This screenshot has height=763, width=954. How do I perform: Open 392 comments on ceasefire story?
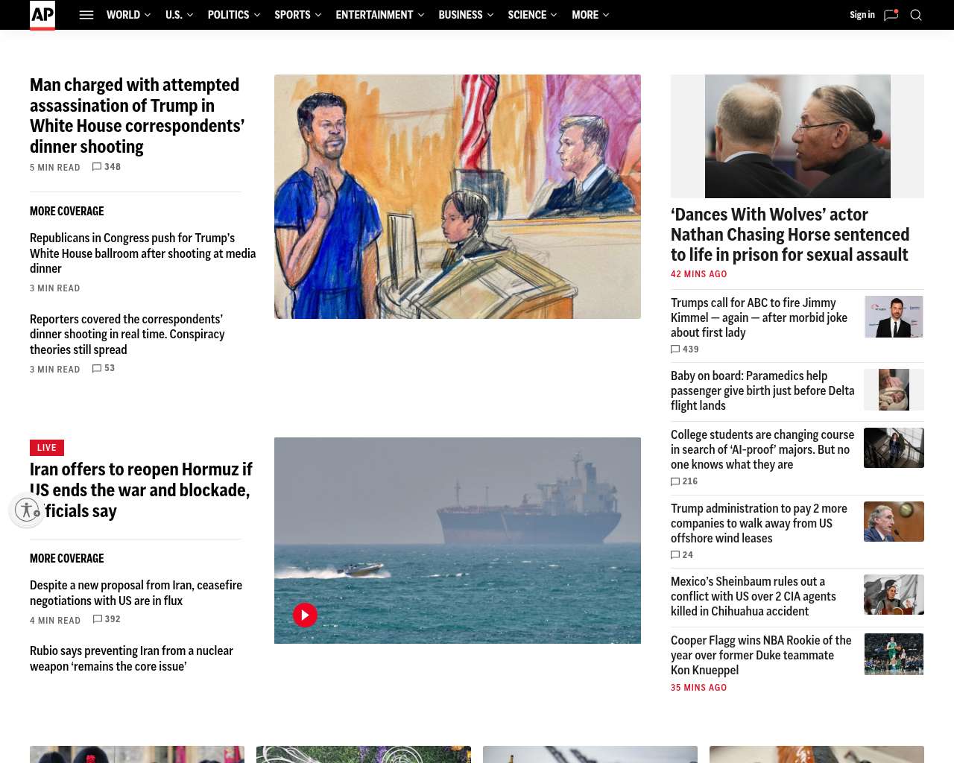[x=107, y=619]
